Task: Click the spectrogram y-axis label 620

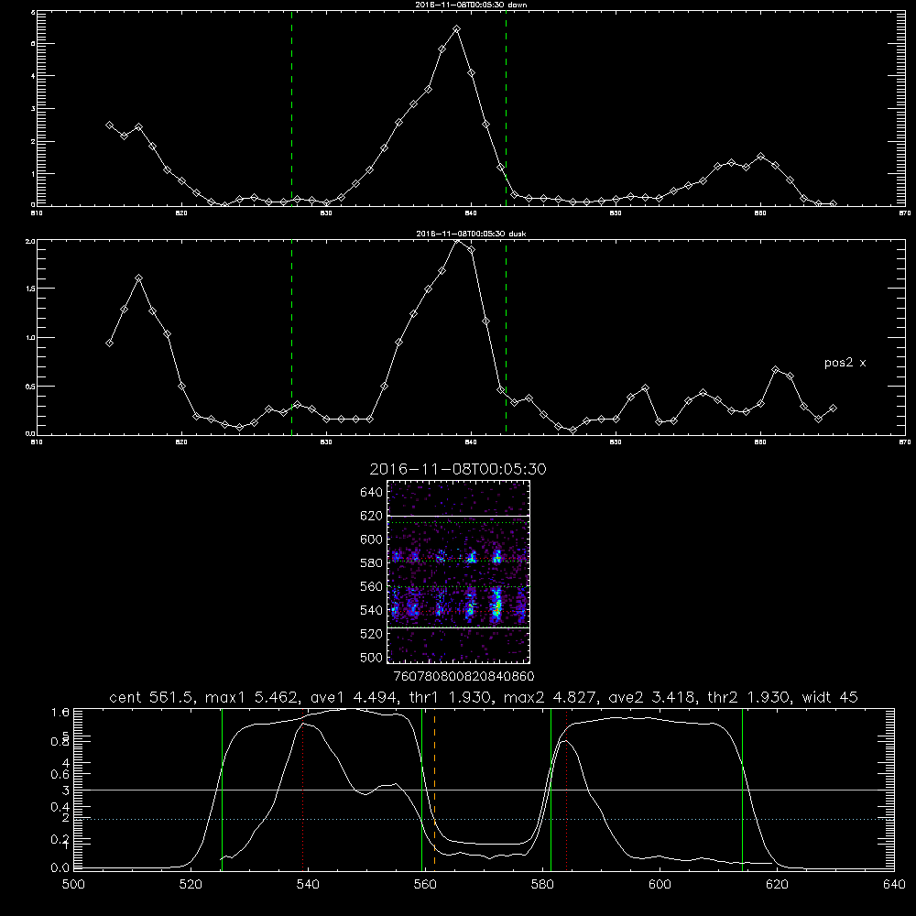Action: tap(372, 516)
